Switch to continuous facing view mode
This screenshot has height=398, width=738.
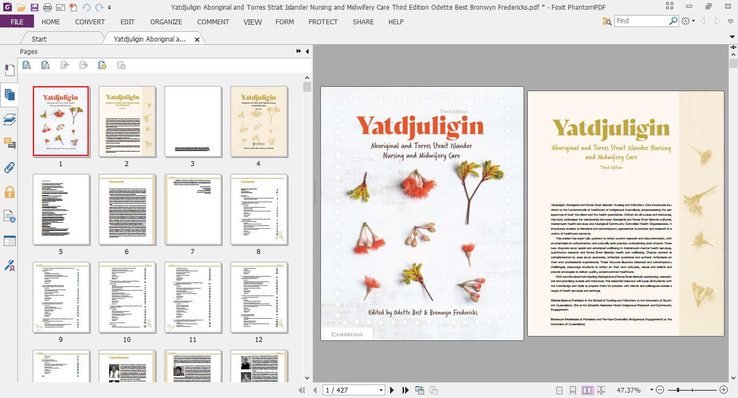pyautogui.click(x=601, y=390)
